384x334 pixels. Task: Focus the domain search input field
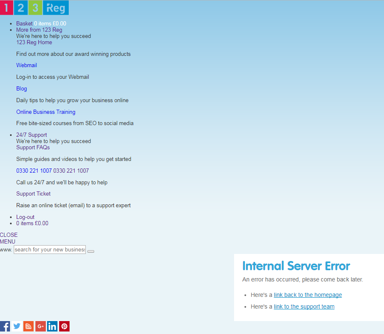point(50,250)
